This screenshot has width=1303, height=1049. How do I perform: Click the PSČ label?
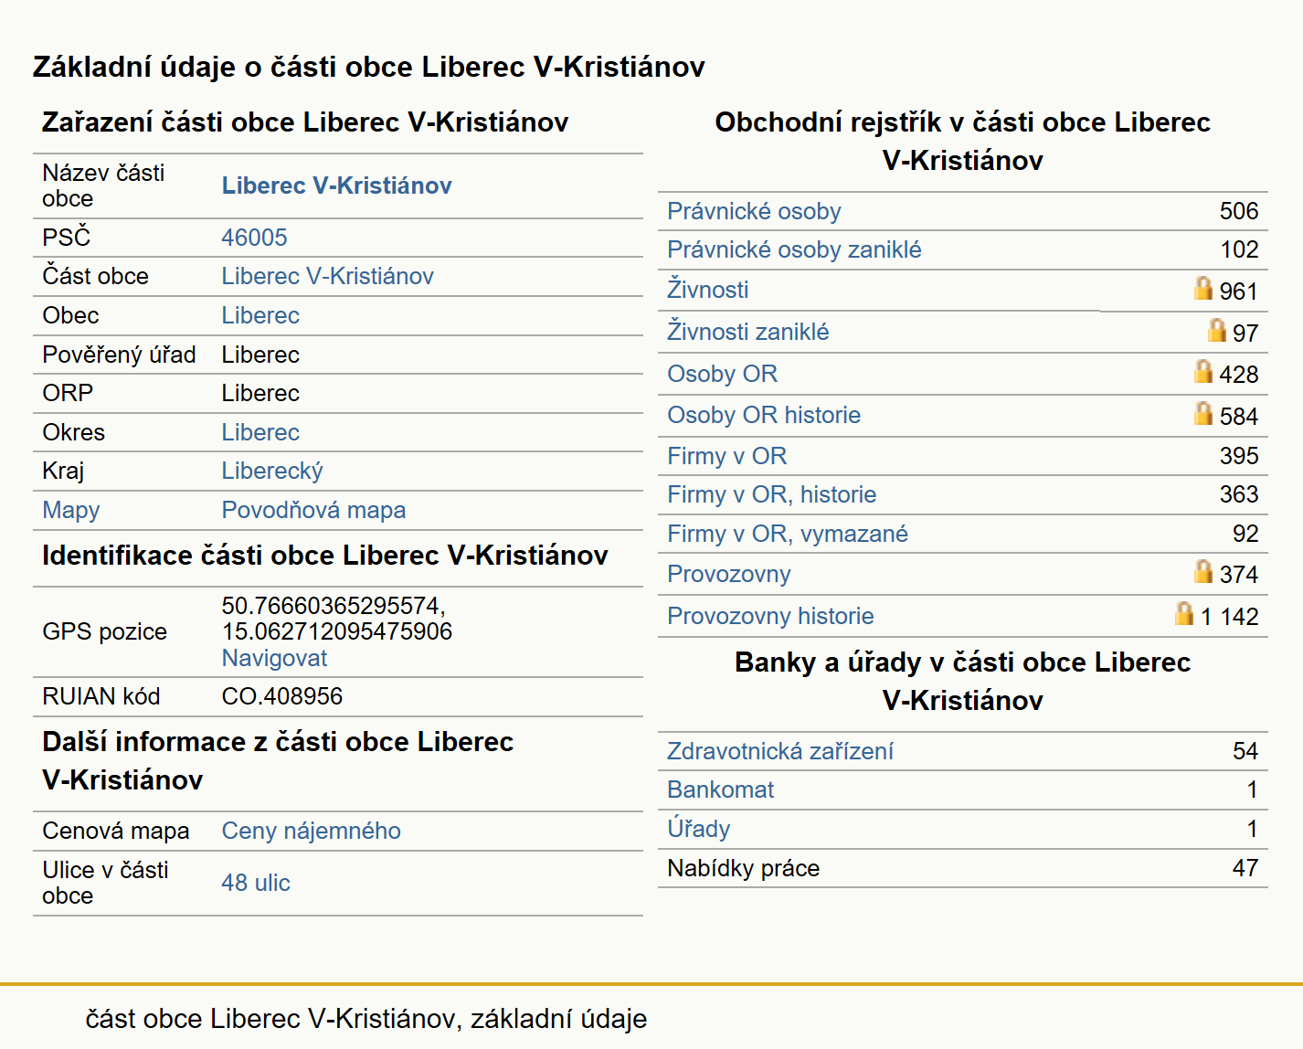pyautogui.click(x=67, y=237)
